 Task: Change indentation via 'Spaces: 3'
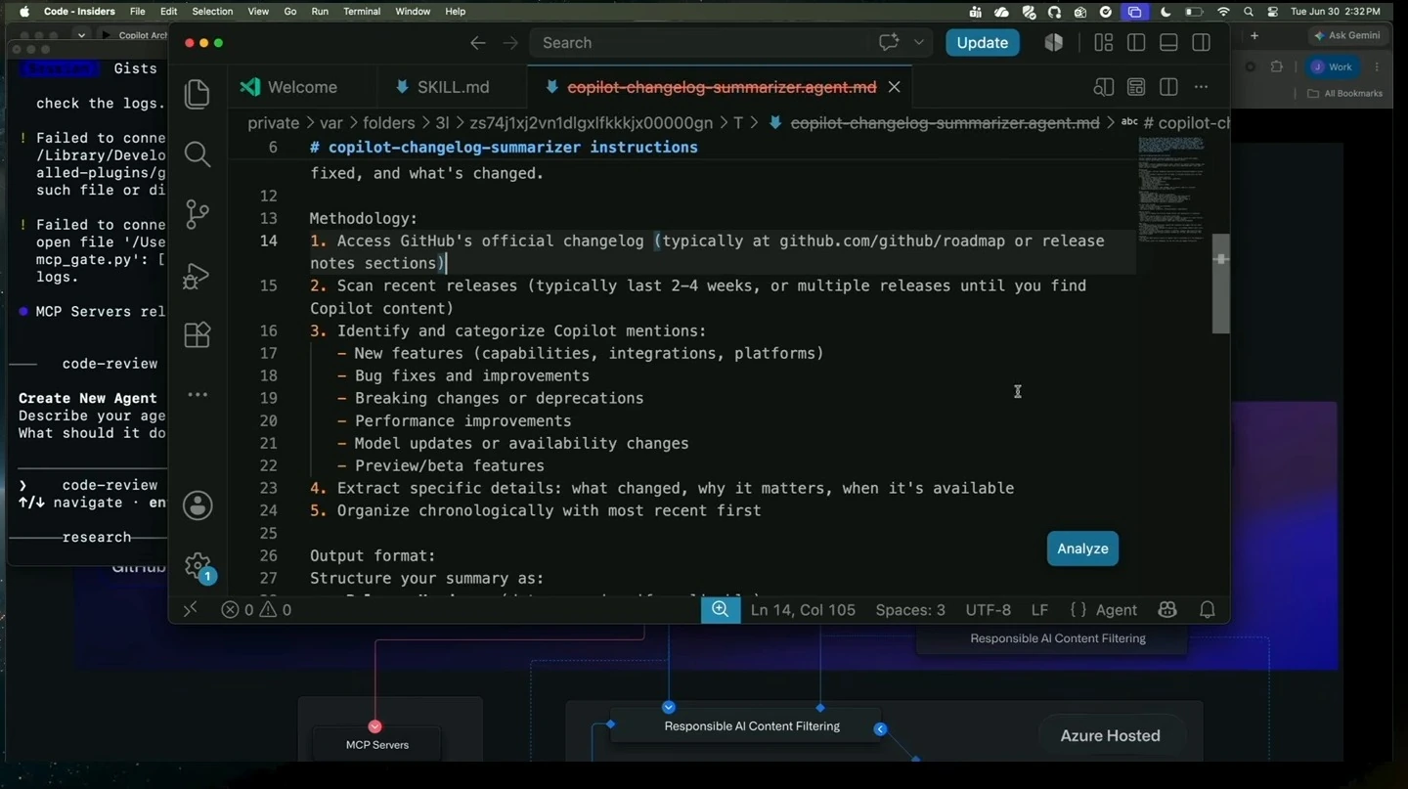(x=910, y=609)
